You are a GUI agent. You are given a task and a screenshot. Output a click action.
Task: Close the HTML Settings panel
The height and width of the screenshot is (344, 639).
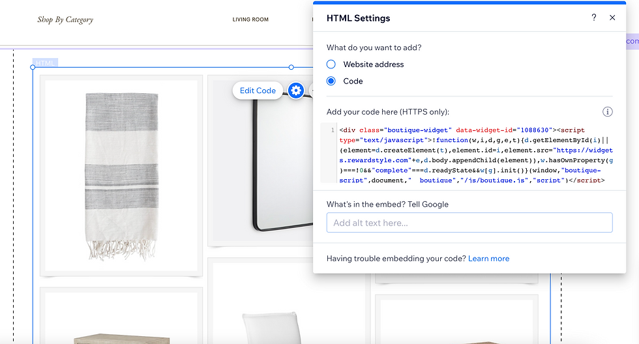pos(612,18)
